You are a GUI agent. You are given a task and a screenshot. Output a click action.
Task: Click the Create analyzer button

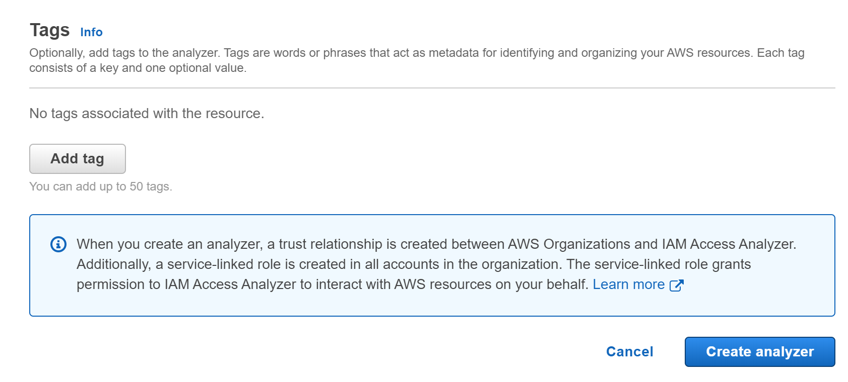(x=759, y=352)
